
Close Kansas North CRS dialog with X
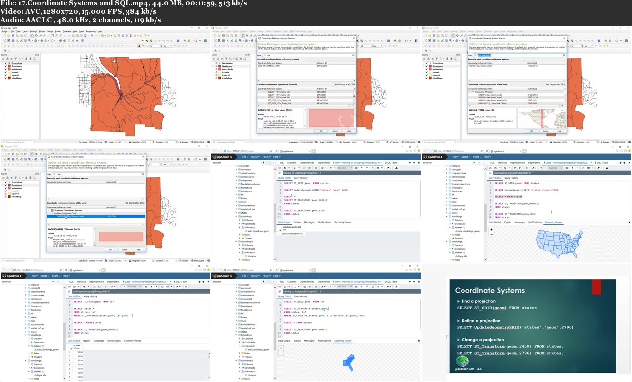click(x=143, y=157)
